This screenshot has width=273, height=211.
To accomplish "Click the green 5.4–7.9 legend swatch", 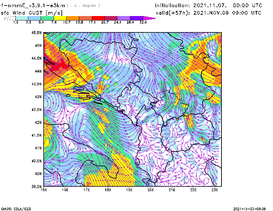I will pyautogui.click(x=47, y=18).
